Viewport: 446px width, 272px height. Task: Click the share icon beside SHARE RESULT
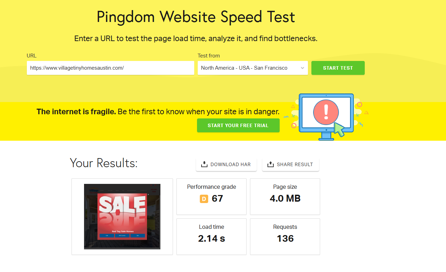tap(271, 164)
